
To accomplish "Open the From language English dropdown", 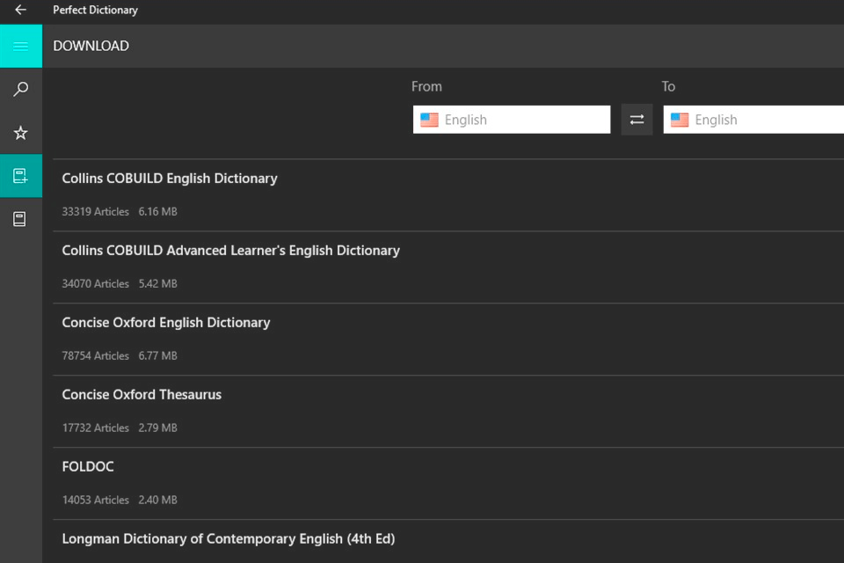I will [x=512, y=120].
